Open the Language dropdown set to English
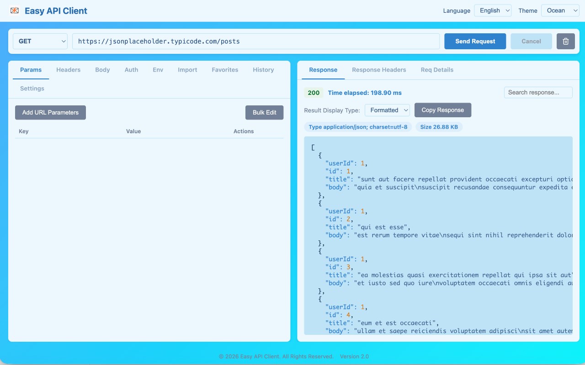Screen dimensions: 585x365 (x=492, y=10)
